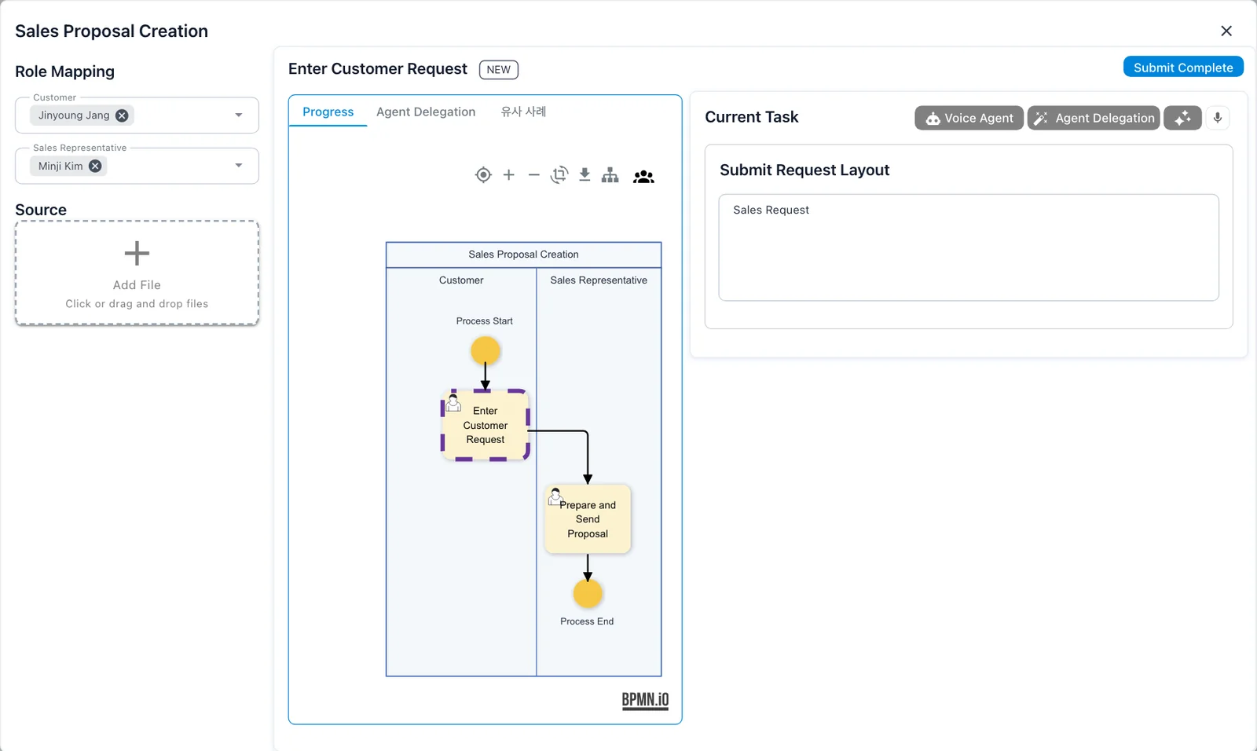
Task: Click the user icon on Enter Customer Request task
Action: 453,404
